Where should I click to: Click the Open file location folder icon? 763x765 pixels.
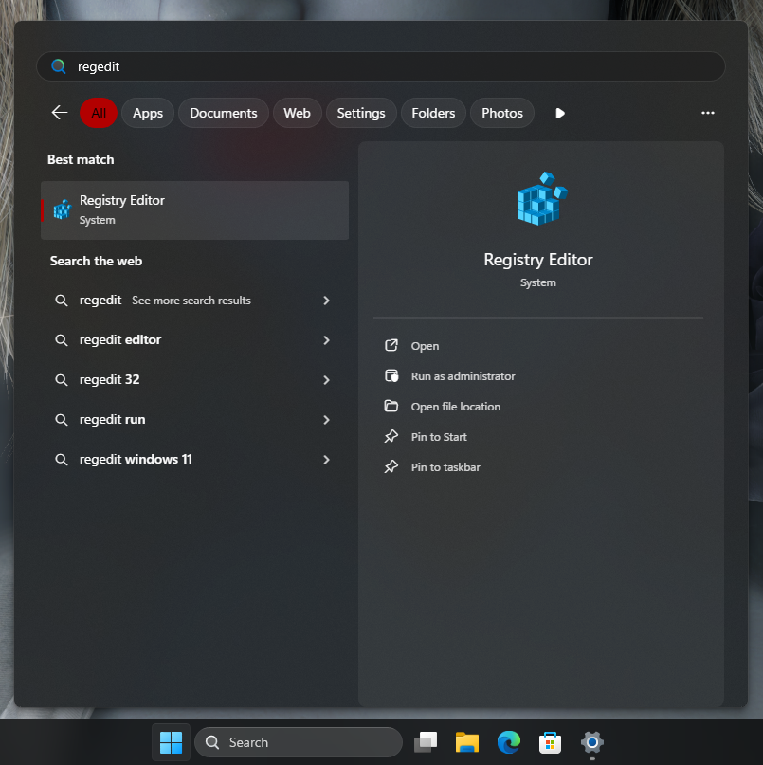[391, 406]
